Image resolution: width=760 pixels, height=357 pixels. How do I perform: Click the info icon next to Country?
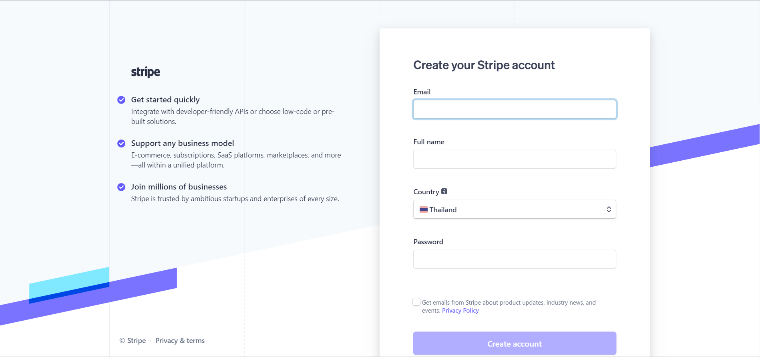444,191
